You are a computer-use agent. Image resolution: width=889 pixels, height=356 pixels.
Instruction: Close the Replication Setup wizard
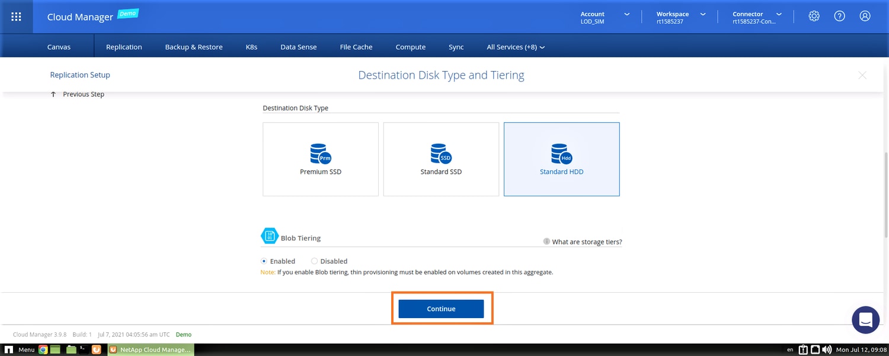coord(862,75)
